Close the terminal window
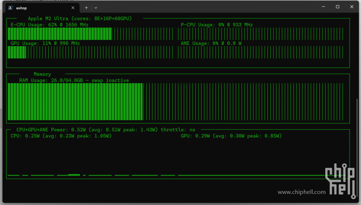361x205 pixels. click(351, 7)
